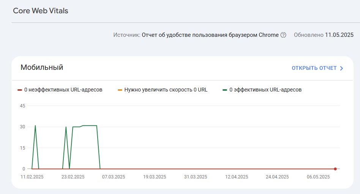Click the Обновлено 11.05.2025 date text
The width and height of the screenshot is (360, 194).
pos(324,35)
